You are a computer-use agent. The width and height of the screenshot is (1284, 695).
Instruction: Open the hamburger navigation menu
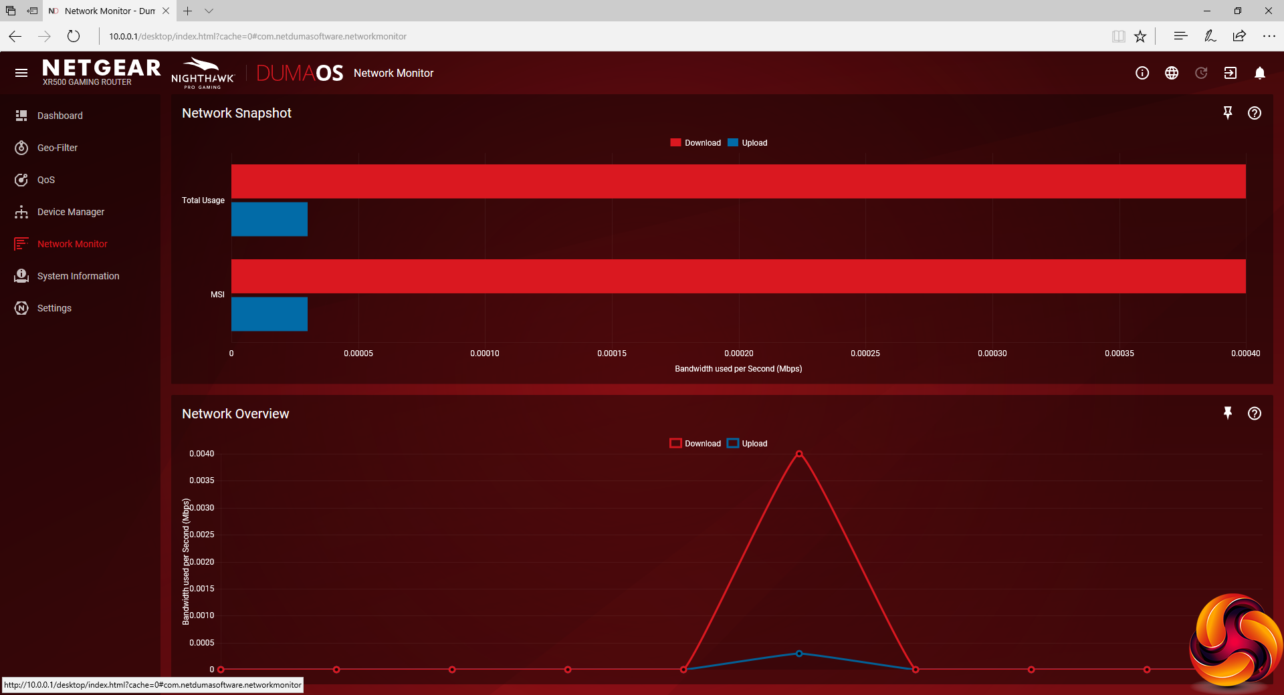tap(21, 73)
